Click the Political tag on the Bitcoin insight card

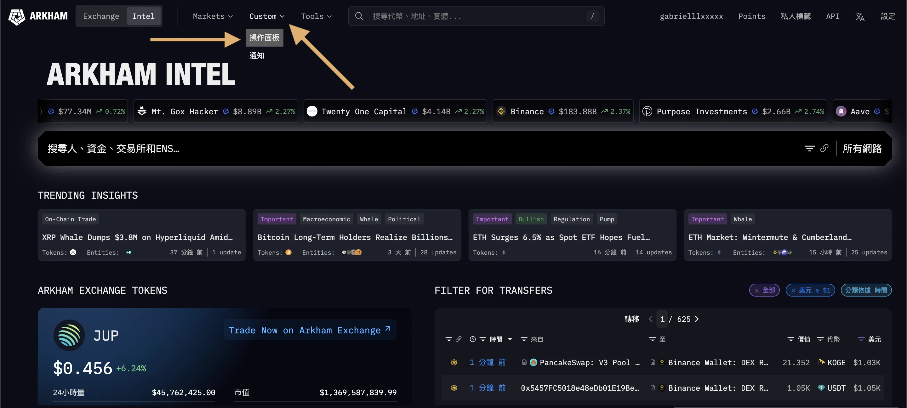[404, 219]
